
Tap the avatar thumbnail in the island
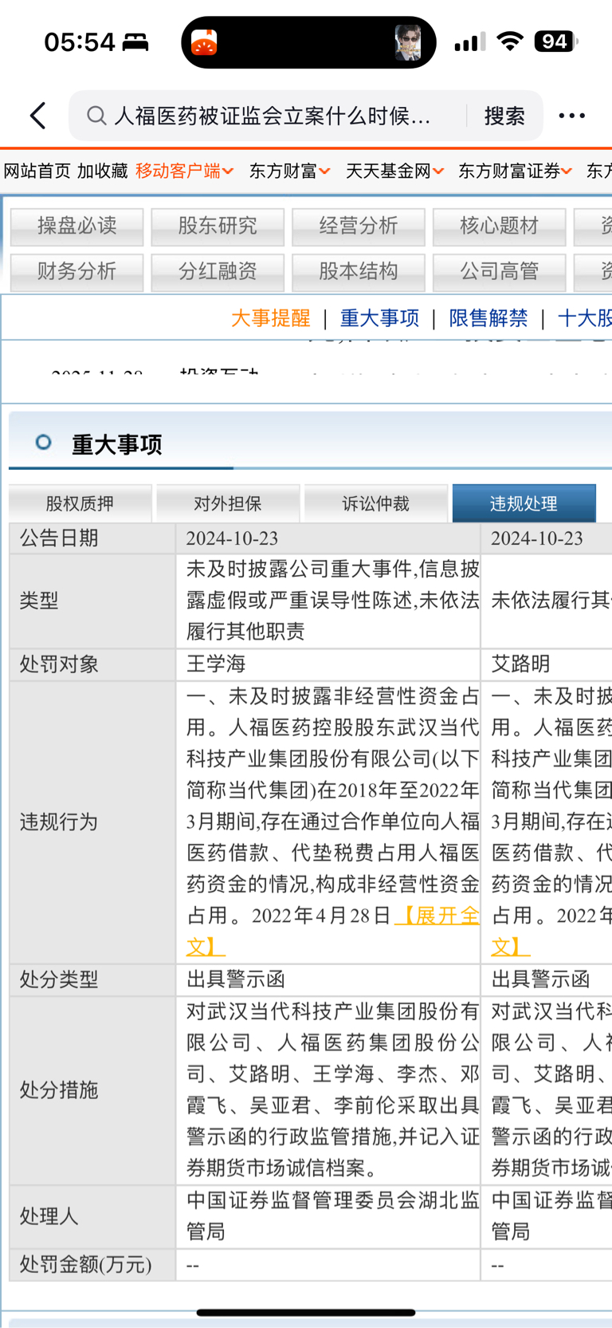408,42
